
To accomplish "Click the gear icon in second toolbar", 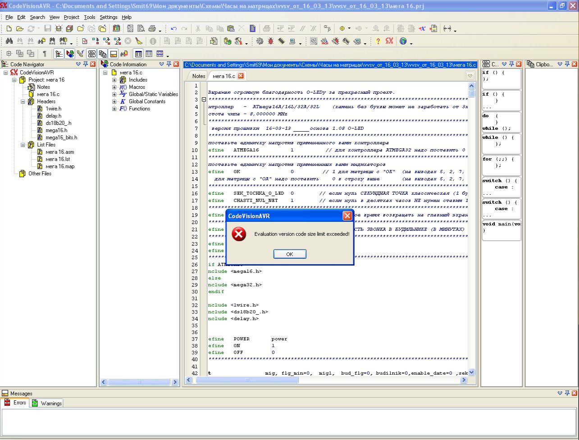I will pos(260,41).
